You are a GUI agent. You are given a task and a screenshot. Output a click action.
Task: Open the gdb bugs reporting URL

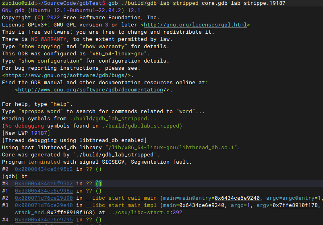65,75
